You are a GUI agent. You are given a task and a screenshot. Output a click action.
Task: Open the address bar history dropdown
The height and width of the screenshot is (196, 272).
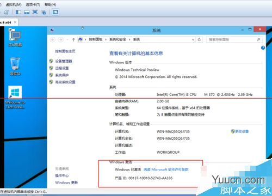193,40
